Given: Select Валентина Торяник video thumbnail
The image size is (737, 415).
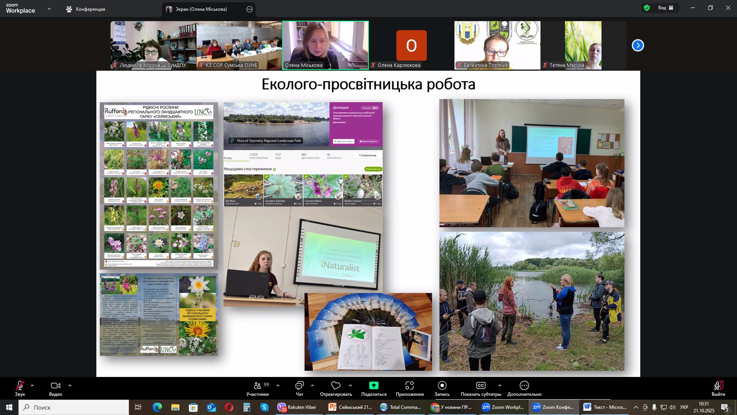Looking at the screenshot, I should (497, 45).
